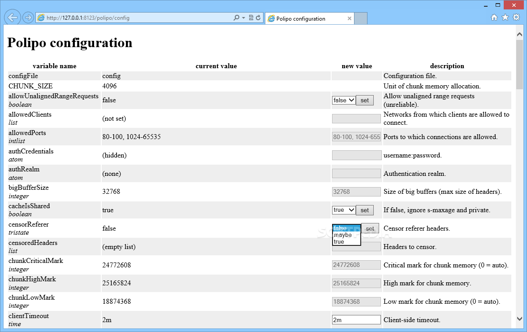This screenshot has height=332, width=527.
Task: Click set button for censorReferer
Action: [370, 228]
